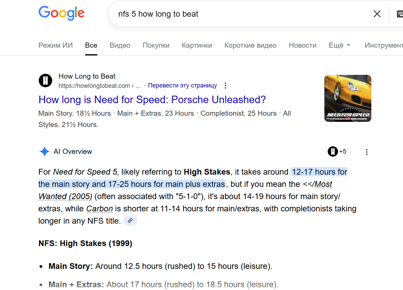Open the AI Overview three-dot menu
The image size is (403, 290).
click(x=367, y=152)
